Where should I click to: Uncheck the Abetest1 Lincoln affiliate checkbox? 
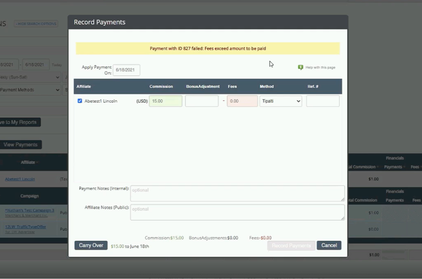pos(80,101)
